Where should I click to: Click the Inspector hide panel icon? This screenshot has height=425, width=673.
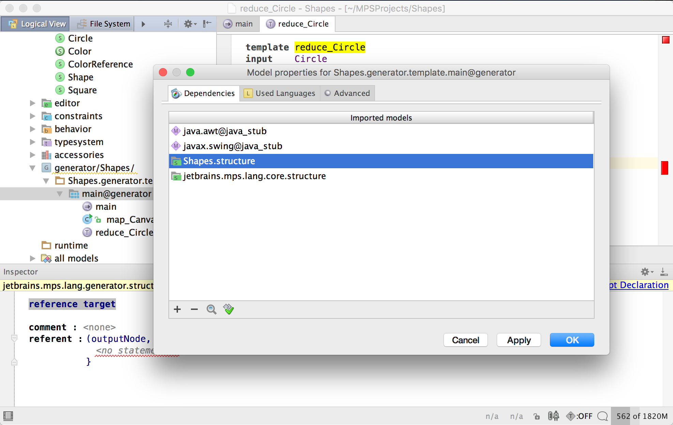click(x=664, y=272)
